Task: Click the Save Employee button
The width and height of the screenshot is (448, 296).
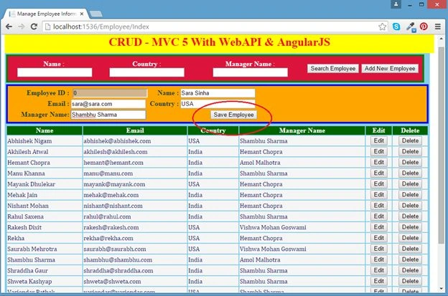Action: [234, 115]
